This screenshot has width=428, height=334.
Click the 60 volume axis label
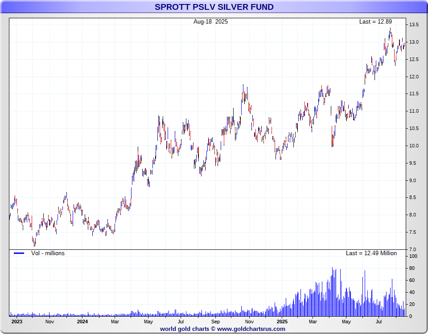pyautogui.click(x=412, y=280)
